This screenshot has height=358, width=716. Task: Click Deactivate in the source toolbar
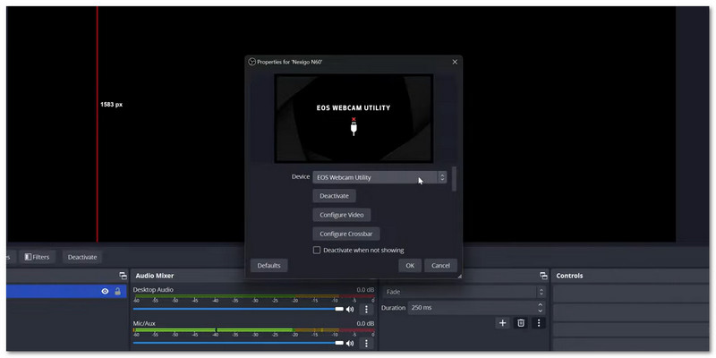pyautogui.click(x=82, y=257)
